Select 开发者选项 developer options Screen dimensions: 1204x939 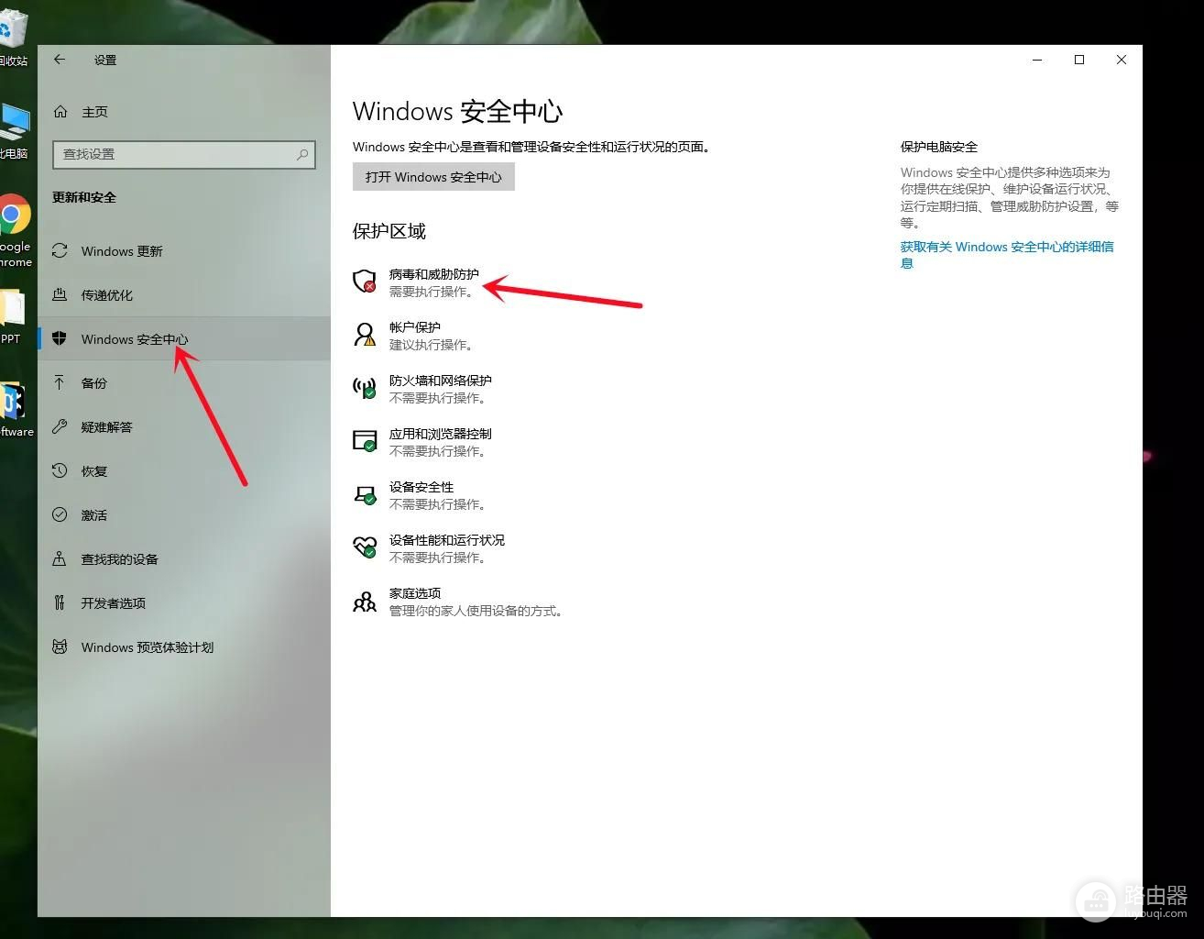point(113,603)
